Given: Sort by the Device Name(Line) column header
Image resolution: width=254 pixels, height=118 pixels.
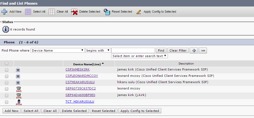Looking at the screenshot, I should [87, 64].
